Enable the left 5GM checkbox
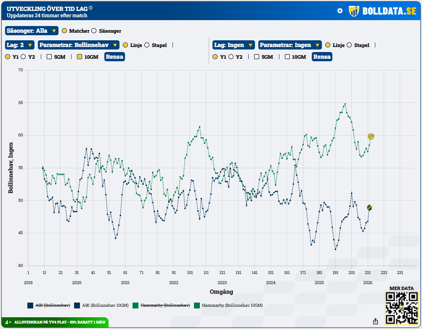Viewport: 422px width, 329px height. [49, 57]
